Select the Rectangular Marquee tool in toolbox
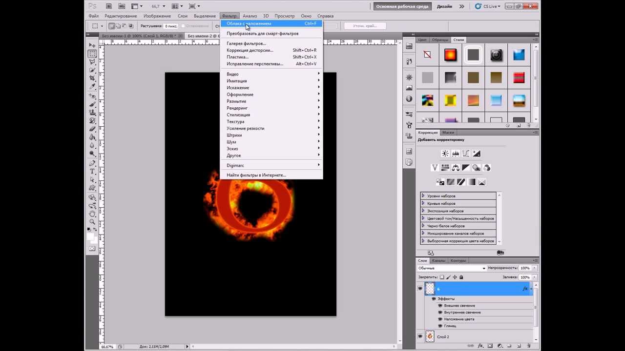This screenshot has width=625, height=351. (92, 54)
